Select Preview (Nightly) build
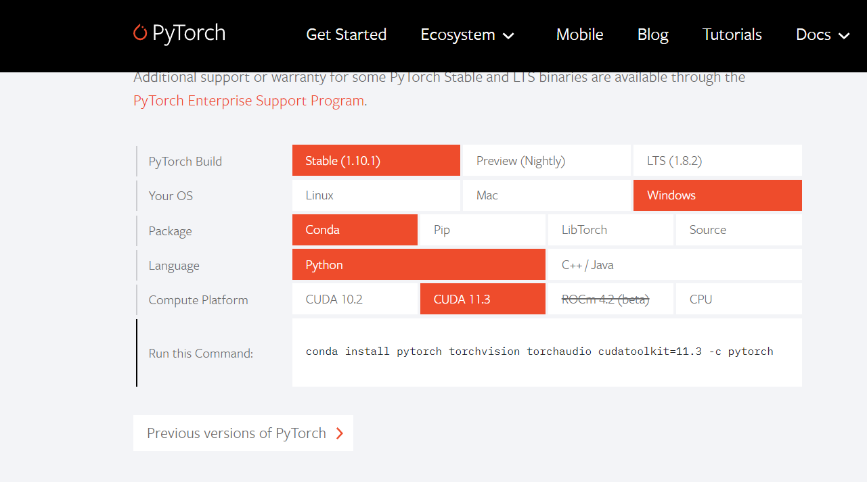The image size is (867, 482). [x=546, y=160]
